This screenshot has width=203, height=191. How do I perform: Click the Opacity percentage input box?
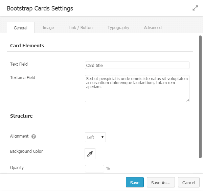click(94, 168)
